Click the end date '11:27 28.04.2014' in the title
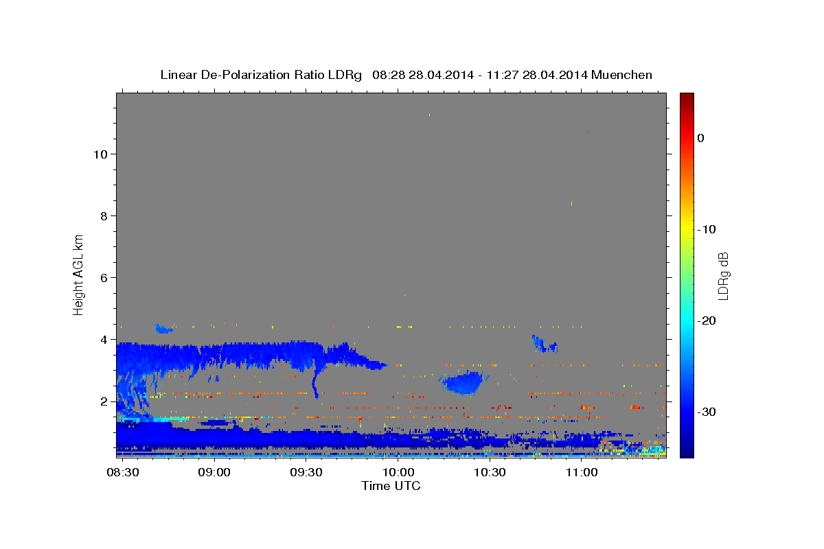This screenshot has height=549, width=824. click(x=537, y=75)
